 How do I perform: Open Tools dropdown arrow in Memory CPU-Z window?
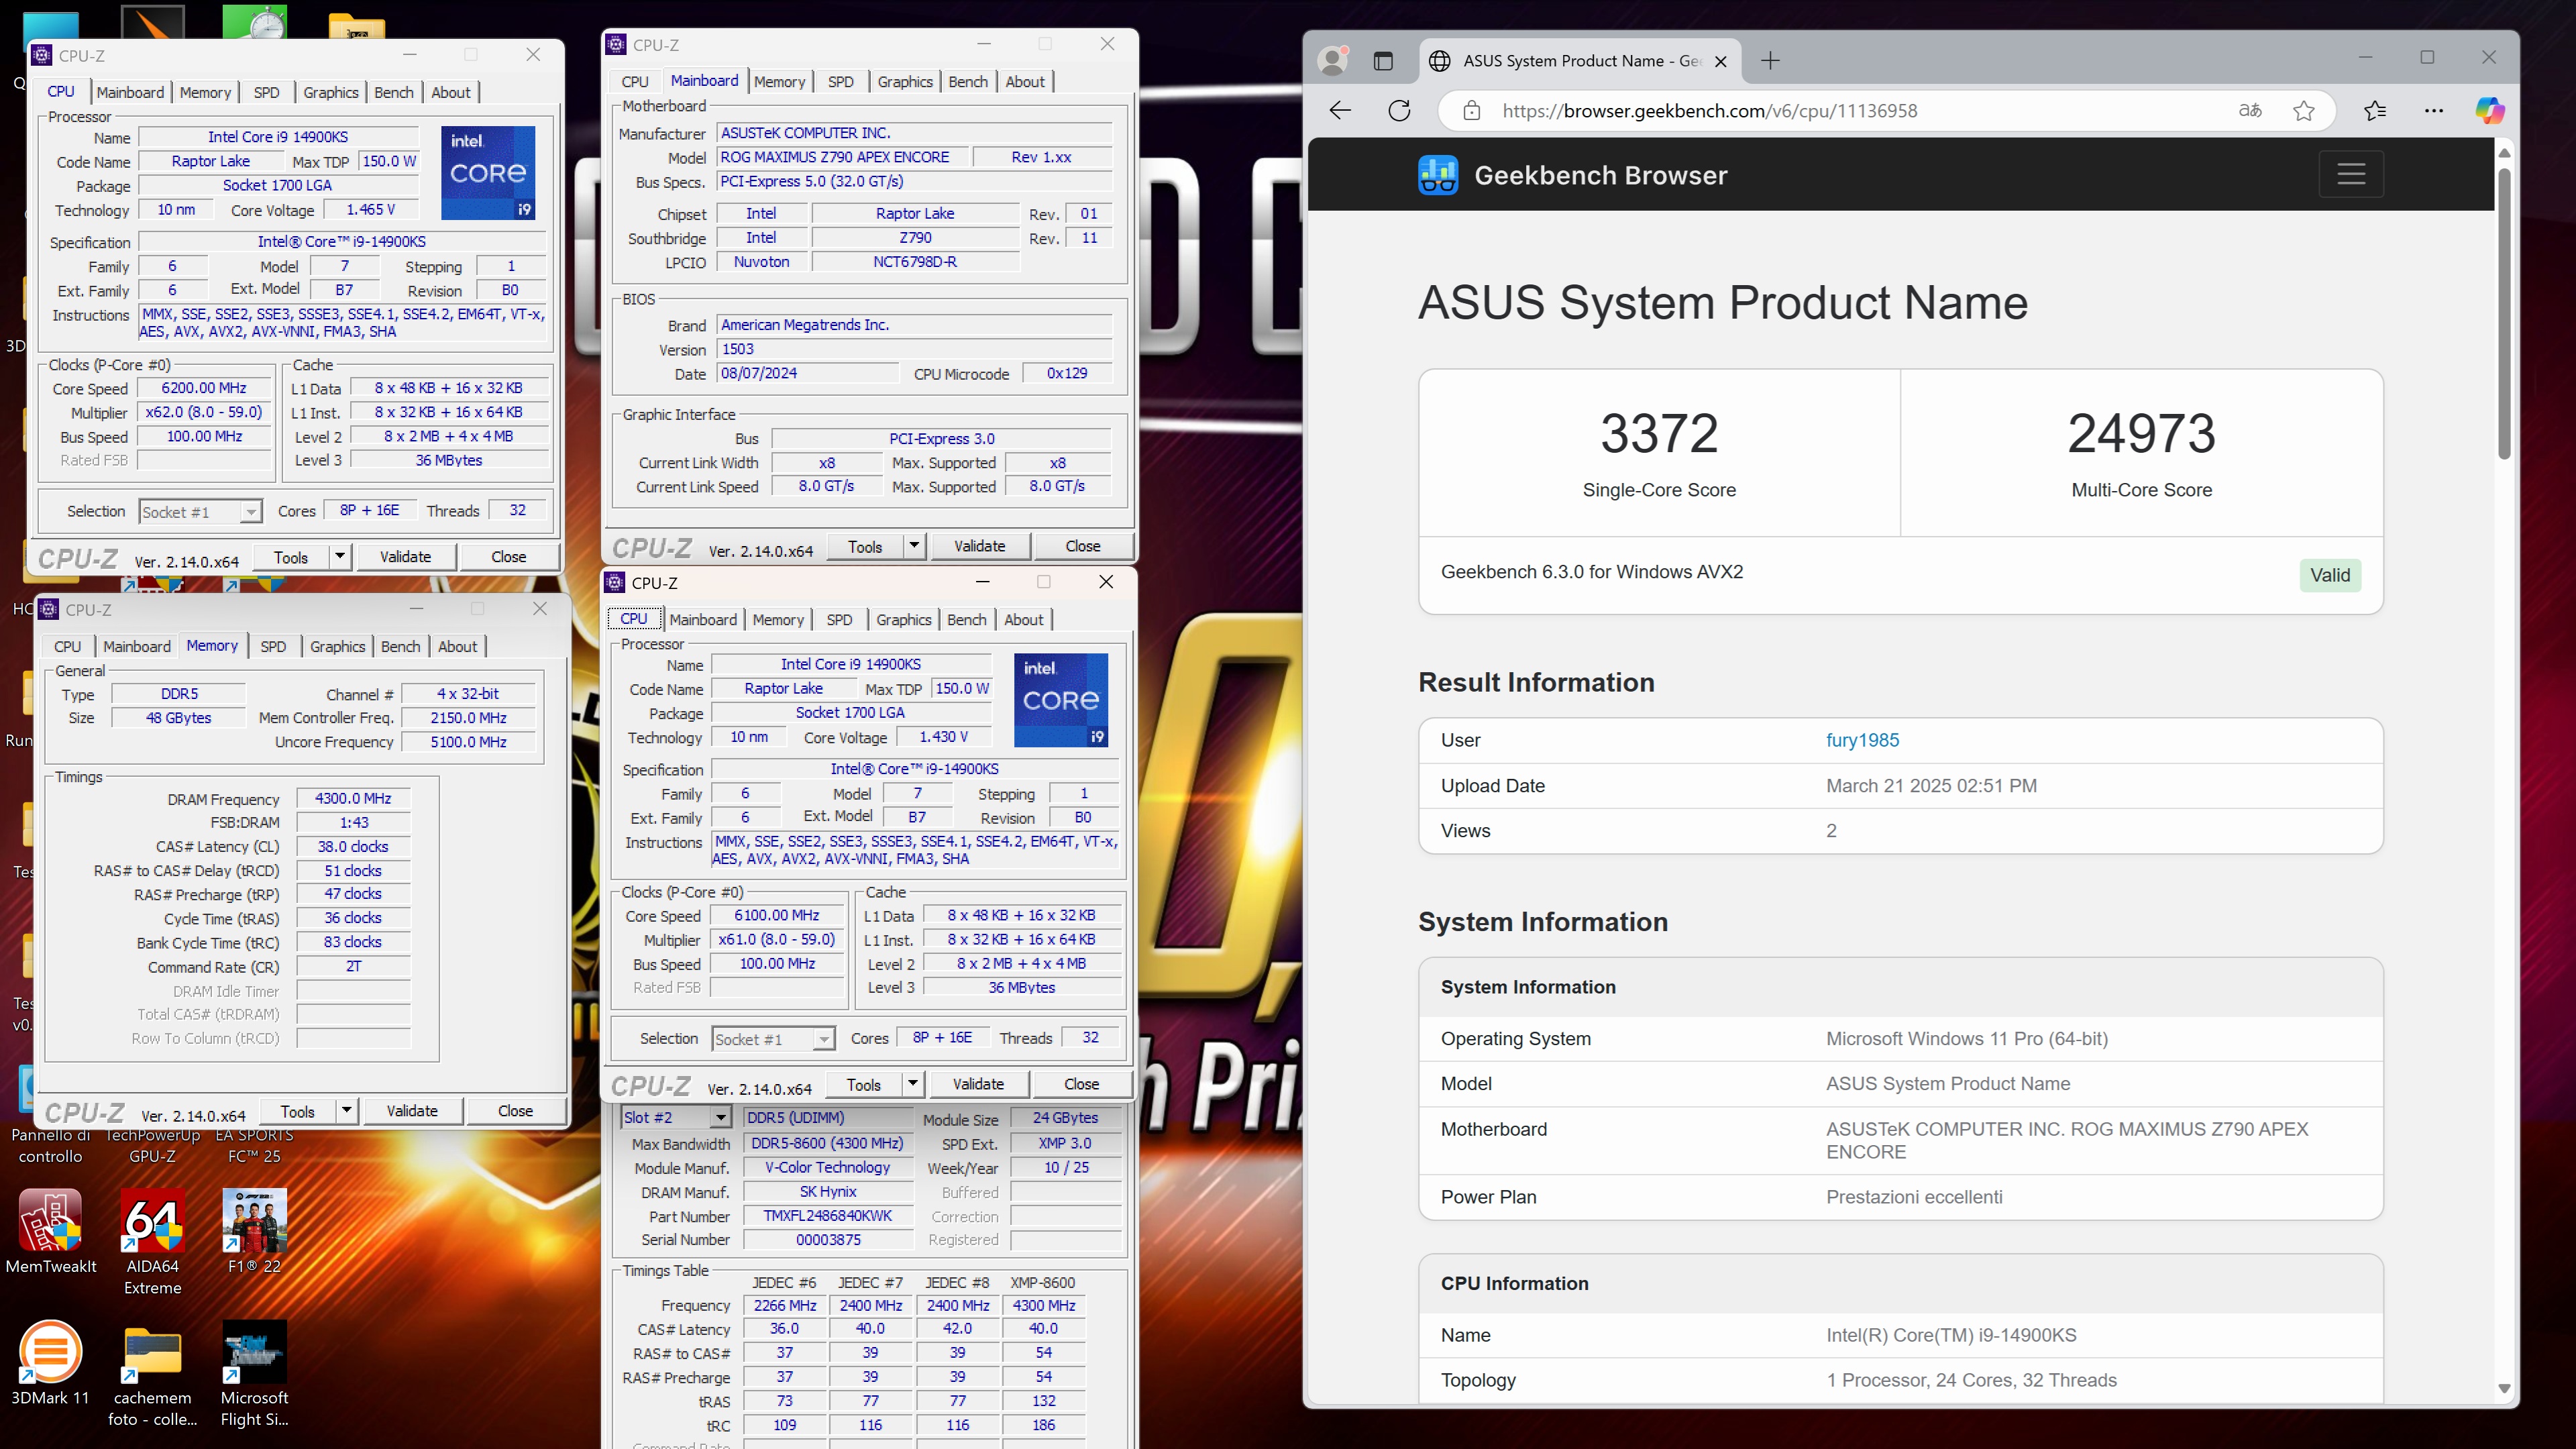pos(346,1111)
